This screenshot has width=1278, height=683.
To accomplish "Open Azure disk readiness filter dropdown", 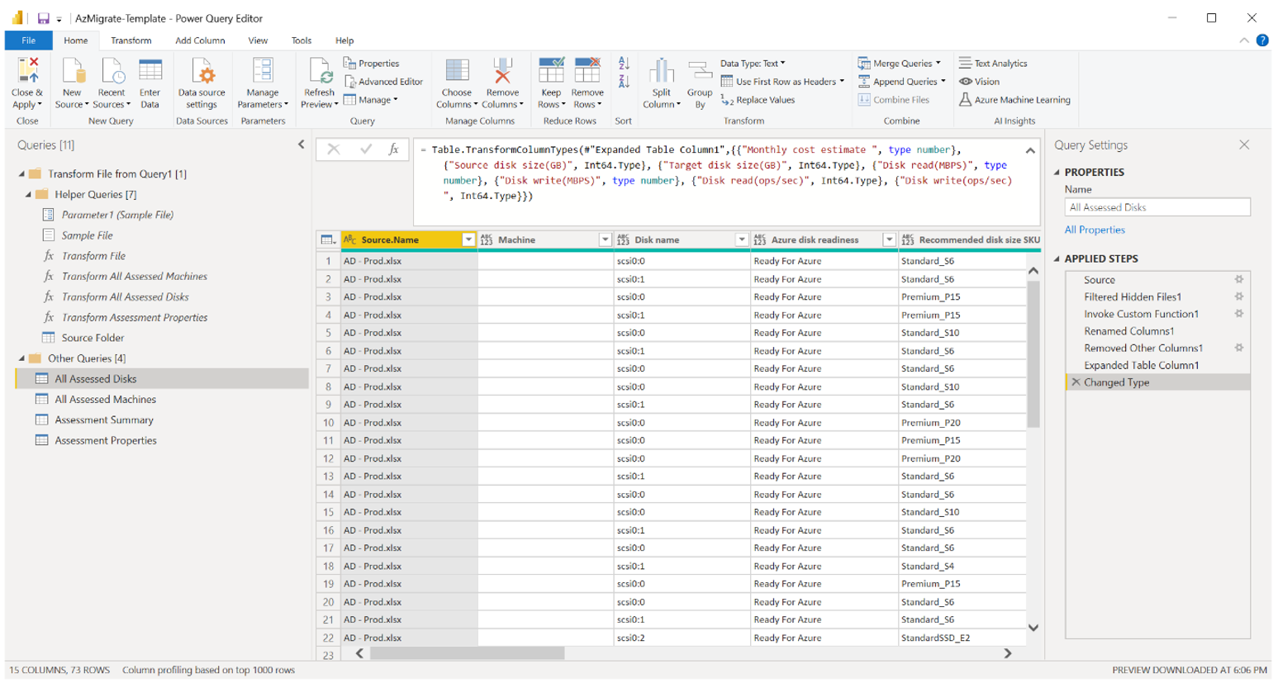I will pyautogui.click(x=889, y=240).
